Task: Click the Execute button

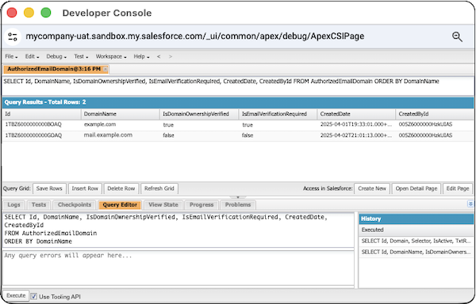Action: pos(16,295)
